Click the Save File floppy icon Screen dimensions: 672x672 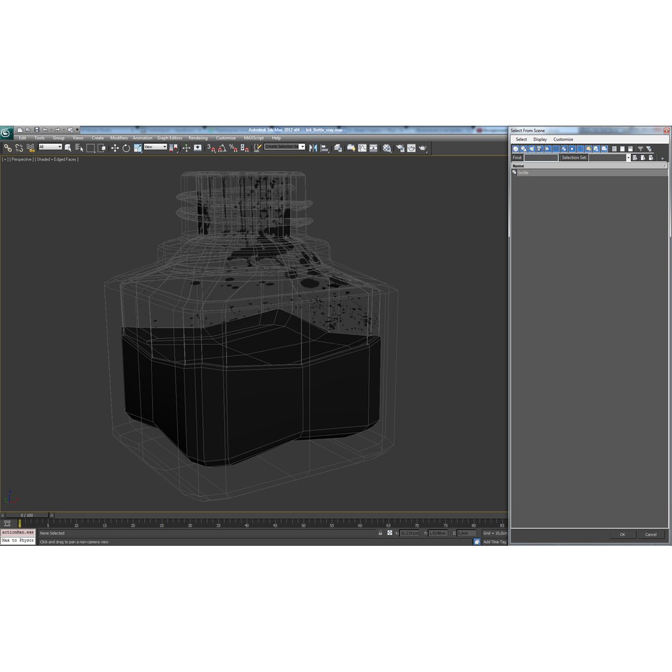(x=37, y=130)
